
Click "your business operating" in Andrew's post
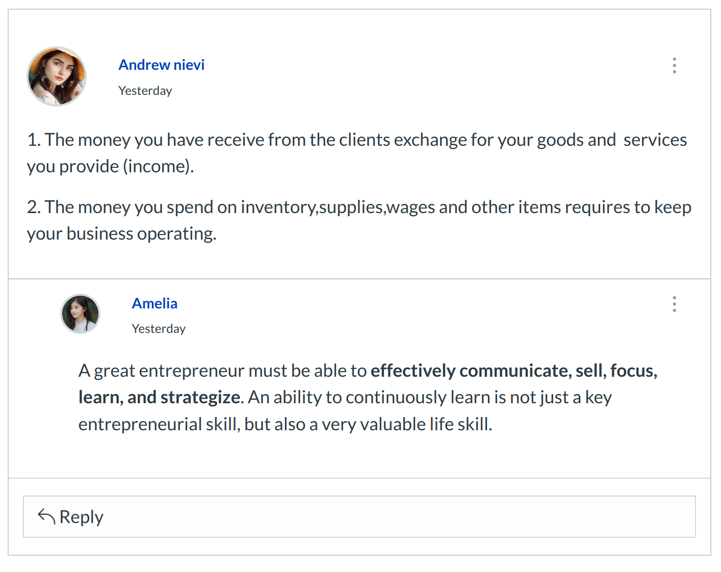[x=121, y=234]
